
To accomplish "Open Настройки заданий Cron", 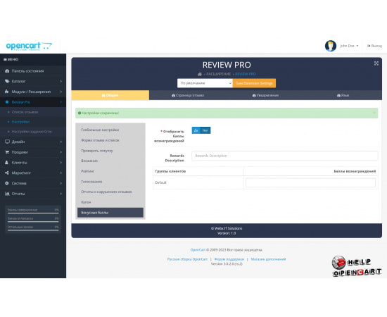I will pos(32,132).
